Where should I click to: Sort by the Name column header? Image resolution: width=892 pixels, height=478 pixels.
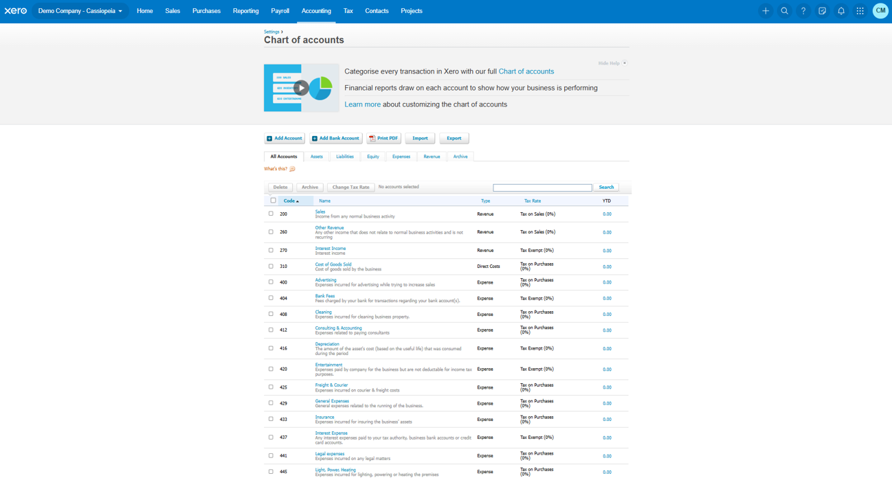[325, 201]
